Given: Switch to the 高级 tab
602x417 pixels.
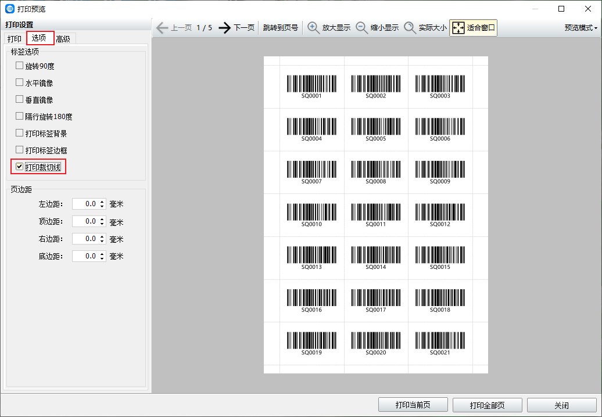Looking at the screenshot, I should pyautogui.click(x=64, y=39).
